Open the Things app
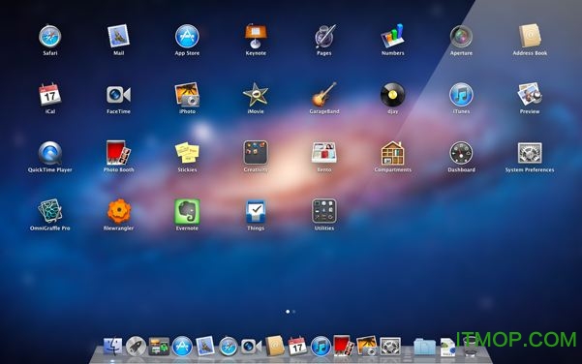The image size is (582, 364). pos(256,211)
